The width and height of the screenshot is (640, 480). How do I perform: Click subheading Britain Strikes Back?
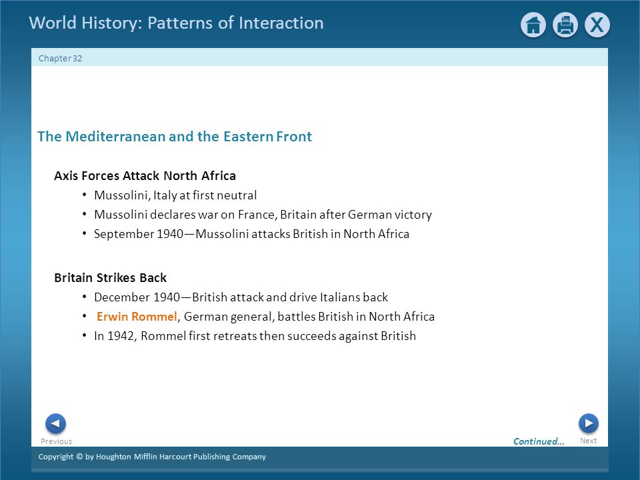tap(110, 277)
